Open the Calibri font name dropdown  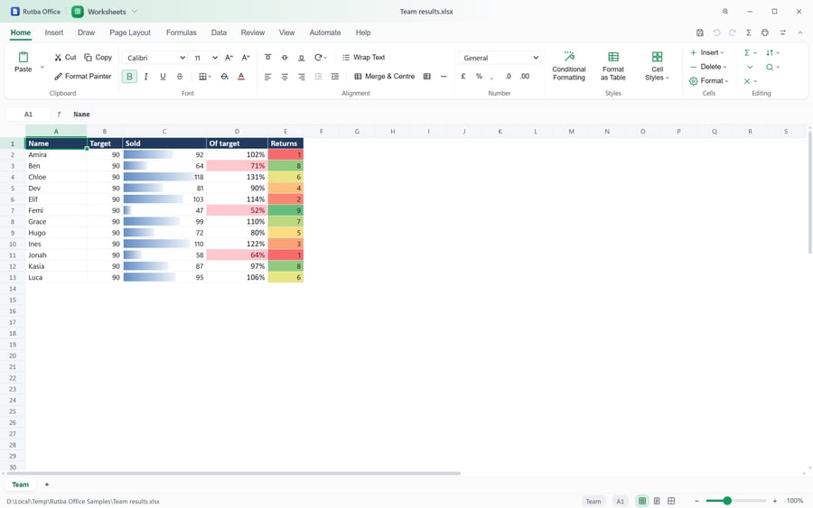(x=155, y=58)
